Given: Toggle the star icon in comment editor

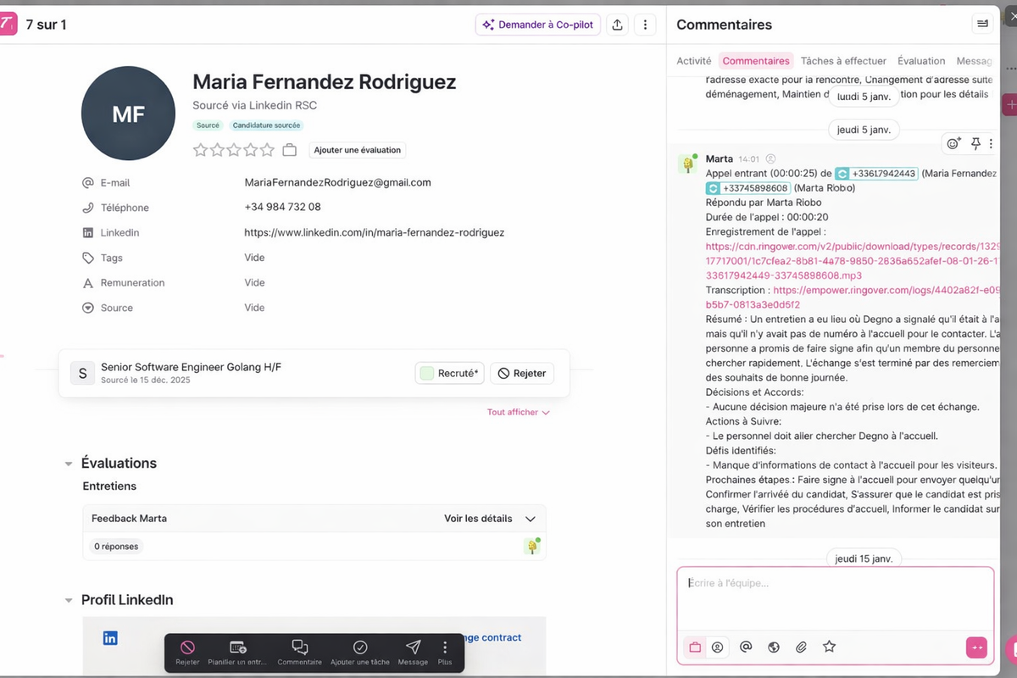Looking at the screenshot, I should (829, 647).
